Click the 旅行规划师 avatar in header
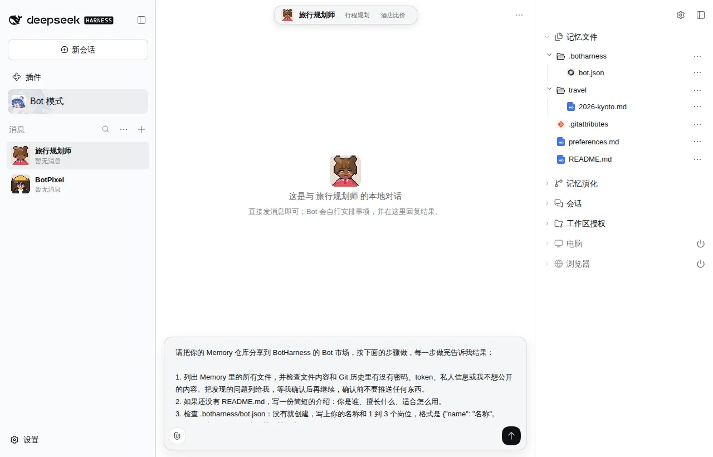Image resolution: width=713 pixels, height=457 pixels. pyautogui.click(x=287, y=15)
